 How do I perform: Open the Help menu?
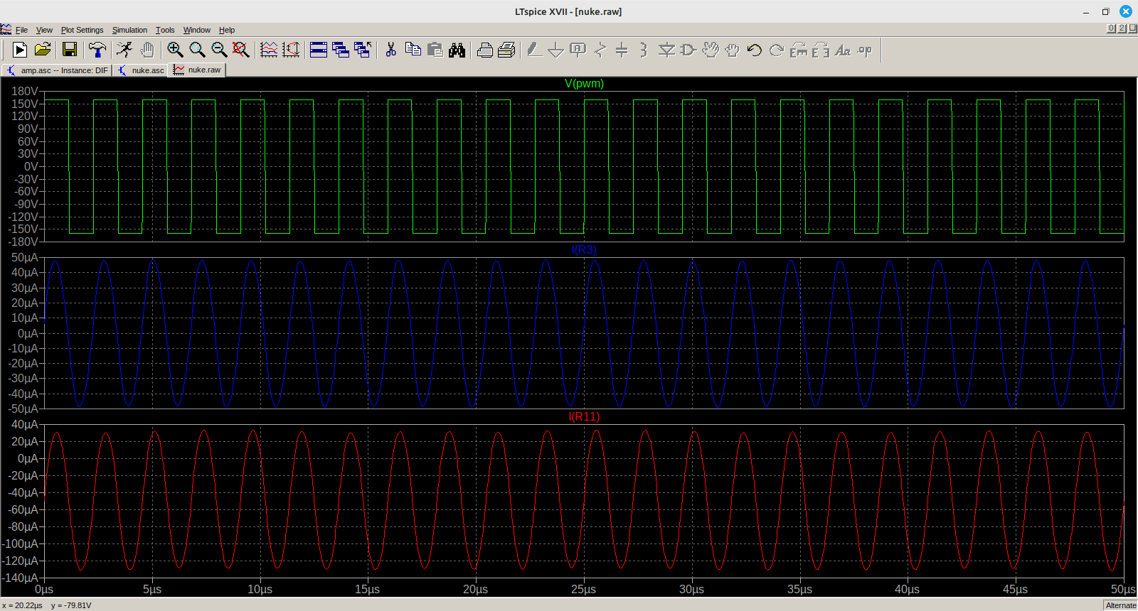click(x=227, y=30)
